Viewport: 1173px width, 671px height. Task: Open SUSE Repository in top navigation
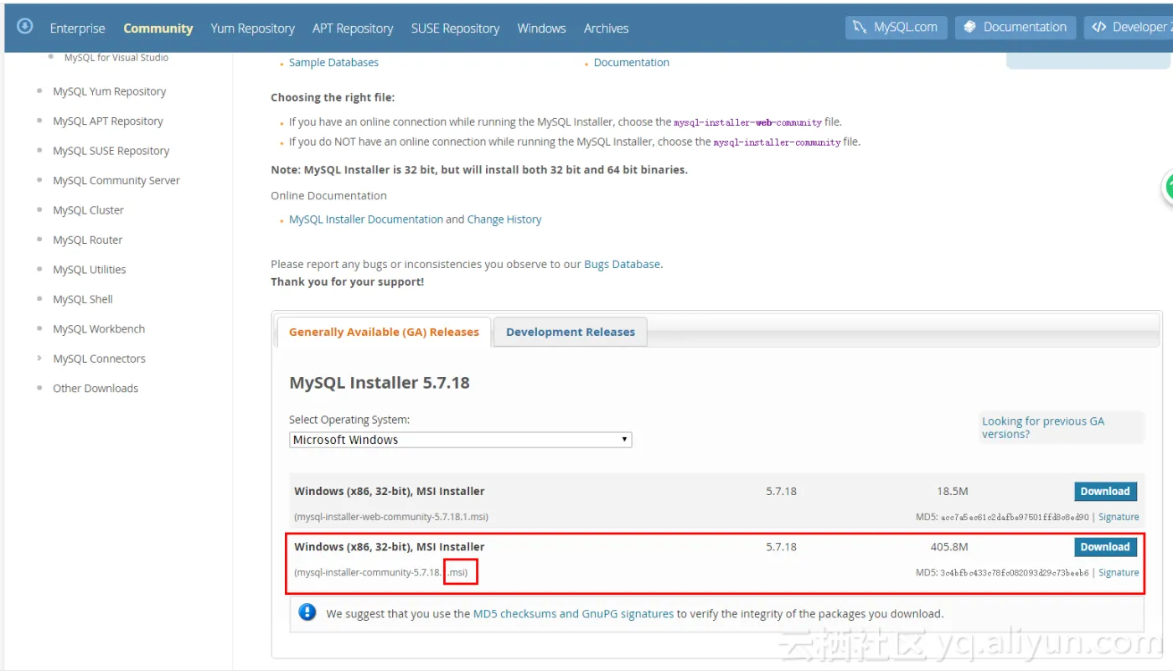coord(455,28)
